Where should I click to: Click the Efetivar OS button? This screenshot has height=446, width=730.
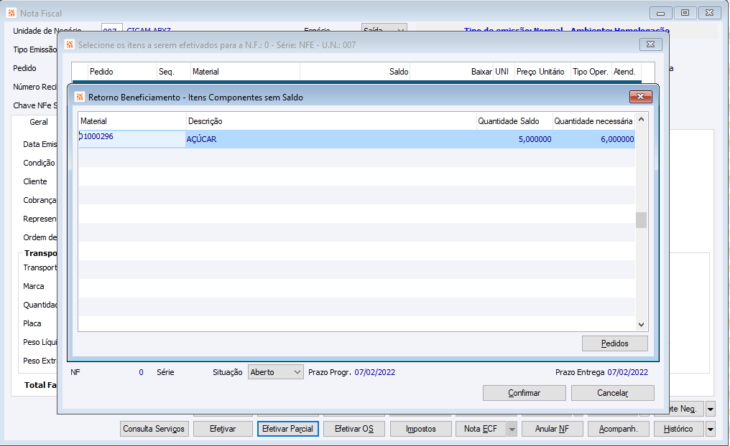[x=354, y=429]
